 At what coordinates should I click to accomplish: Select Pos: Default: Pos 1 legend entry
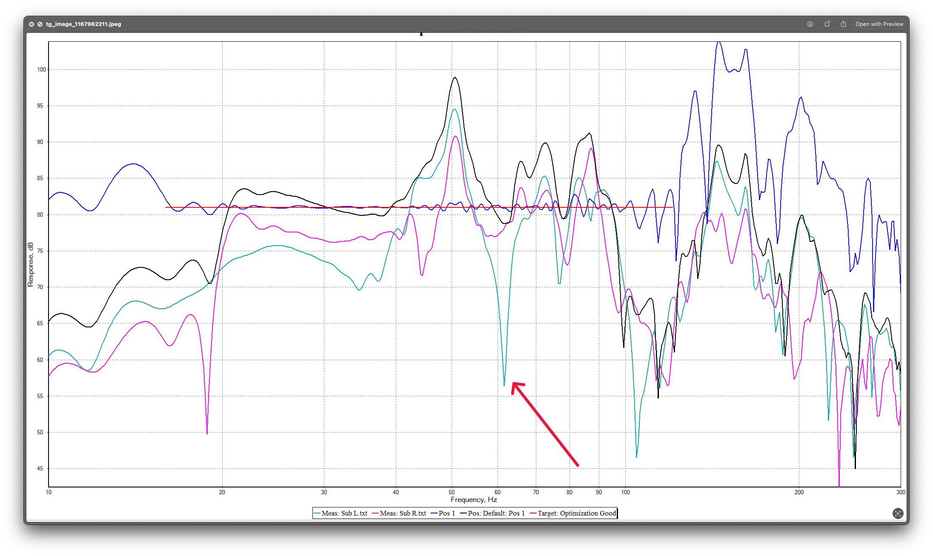point(496,513)
